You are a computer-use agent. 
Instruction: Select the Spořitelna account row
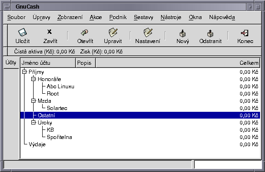[140, 137]
